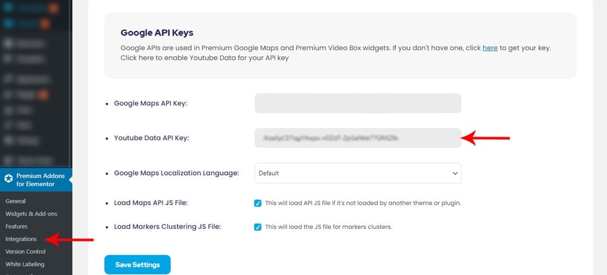Open the General submenu page

(x=15, y=201)
